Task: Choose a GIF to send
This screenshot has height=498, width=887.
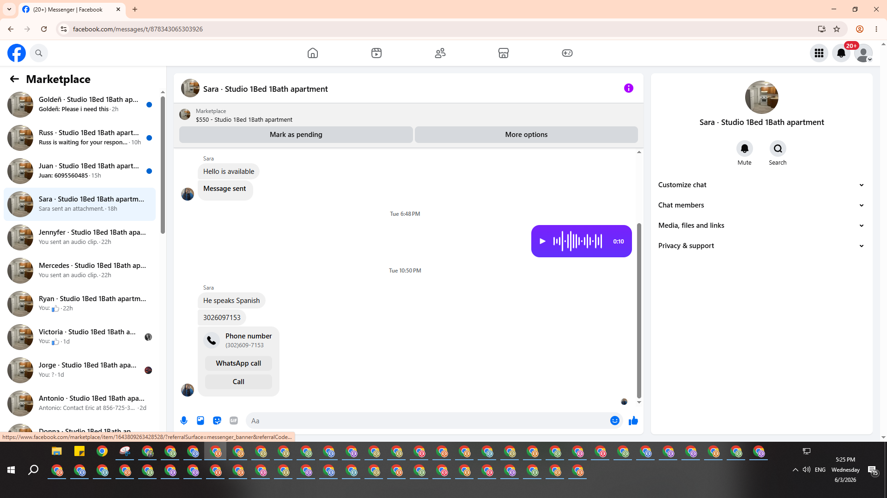Action: pos(234,421)
